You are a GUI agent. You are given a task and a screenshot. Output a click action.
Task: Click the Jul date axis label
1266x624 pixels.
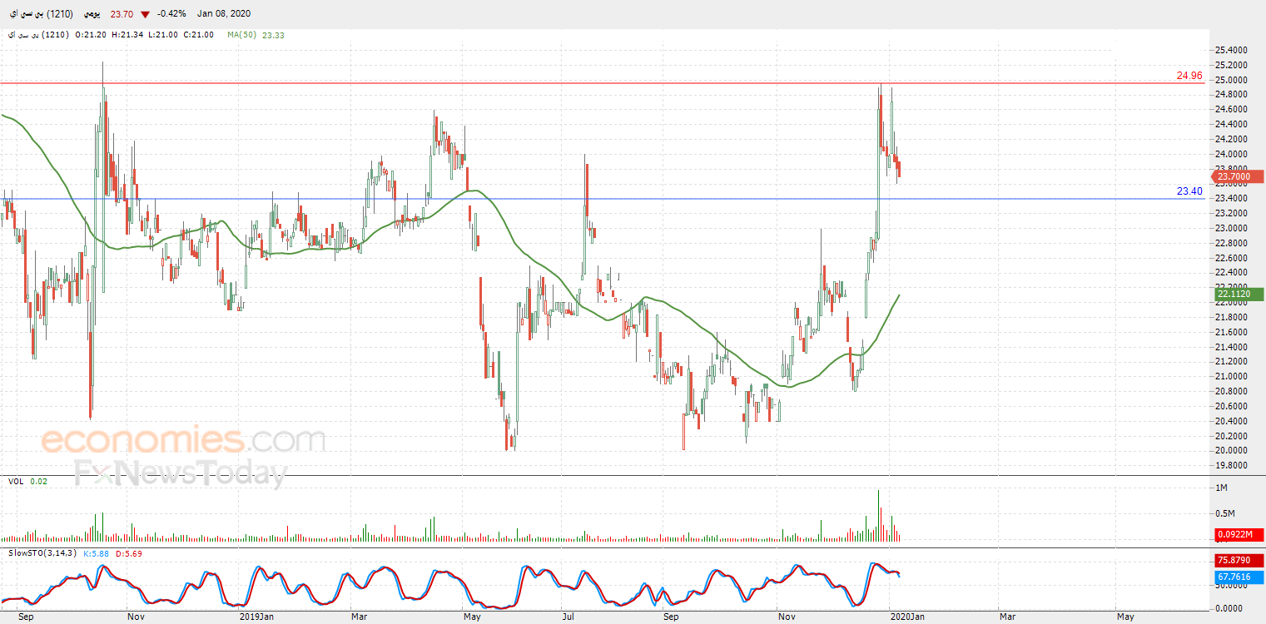click(x=568, y=617)
